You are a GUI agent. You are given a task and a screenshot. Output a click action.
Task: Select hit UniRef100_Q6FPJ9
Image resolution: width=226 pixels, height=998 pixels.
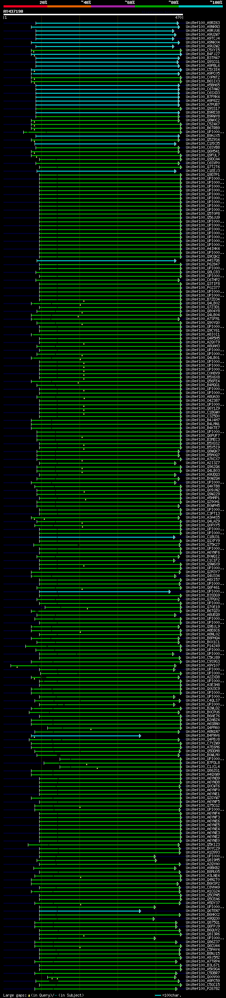coord(203,926)
